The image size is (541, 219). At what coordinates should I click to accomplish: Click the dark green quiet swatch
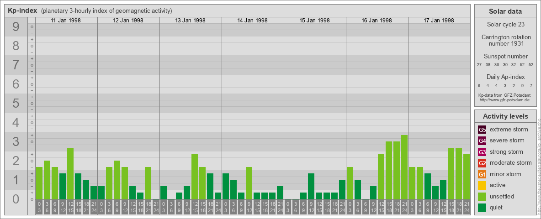[x=482, y=207]
